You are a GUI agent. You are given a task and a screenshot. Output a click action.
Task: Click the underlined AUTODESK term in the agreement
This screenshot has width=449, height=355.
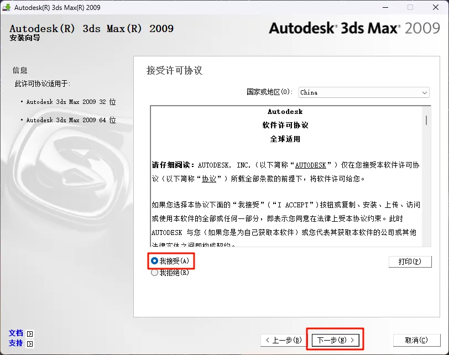tap(310, 165)
